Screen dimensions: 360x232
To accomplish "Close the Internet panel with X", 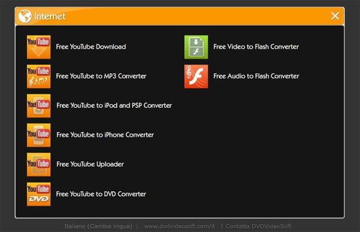I will 335,16.
